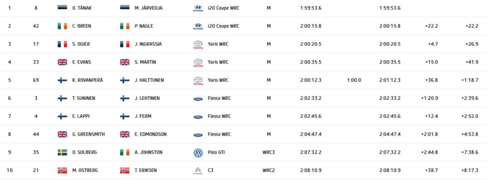Click the Irish flag beside C. Breen
The height and width of the screenshot is (180, 491).
(x=62, y=26)
